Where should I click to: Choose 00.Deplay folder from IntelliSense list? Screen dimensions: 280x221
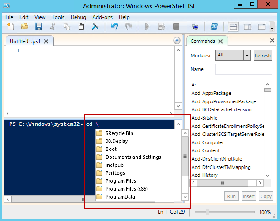(138, 141)
